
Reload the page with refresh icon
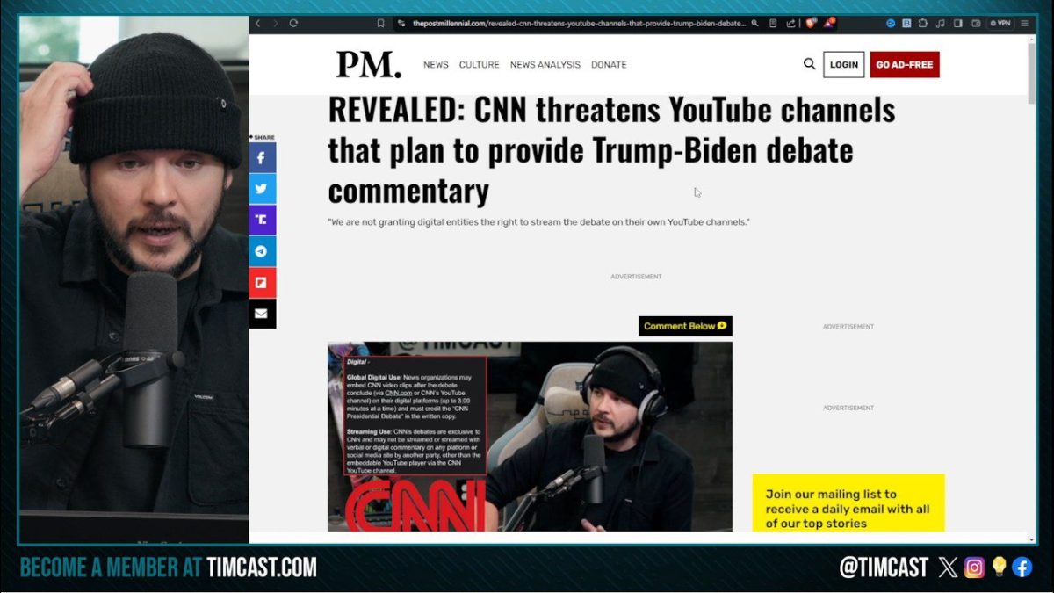pos(293,23)
